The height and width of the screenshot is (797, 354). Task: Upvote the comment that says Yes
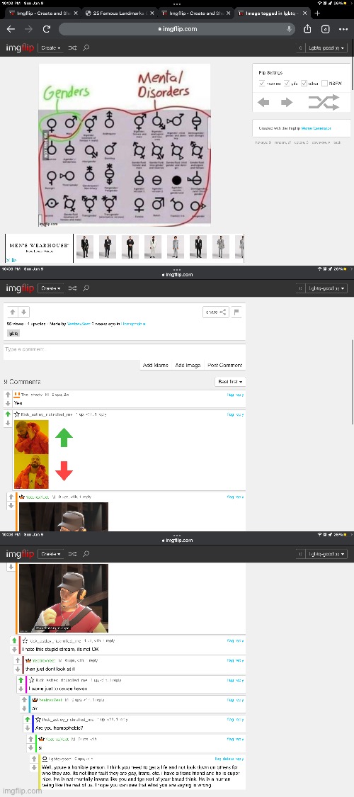(x=8, y=395)
